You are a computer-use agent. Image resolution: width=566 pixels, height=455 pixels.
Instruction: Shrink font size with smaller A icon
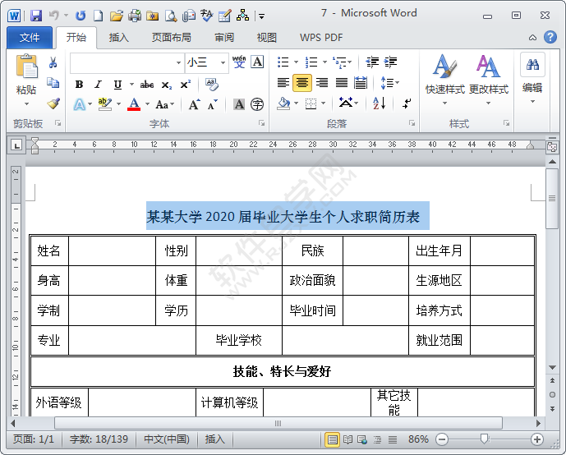click(213, 104)
